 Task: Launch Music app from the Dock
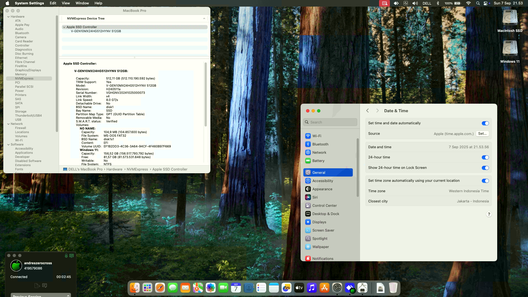click(x=312, y=288)
